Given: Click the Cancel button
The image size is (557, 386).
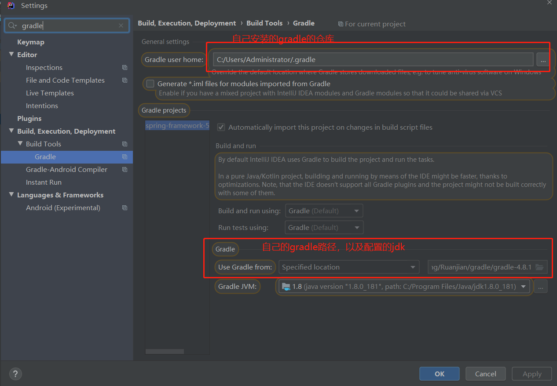Looking at the screenshot, I should (x=486, y=374).
